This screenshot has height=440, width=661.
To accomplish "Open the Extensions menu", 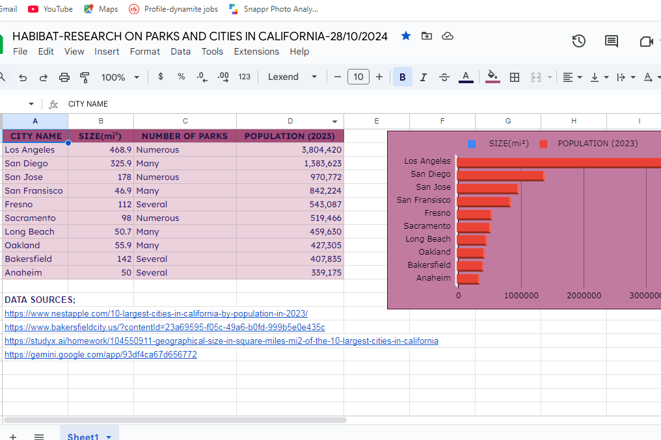I will click(256, 51).
